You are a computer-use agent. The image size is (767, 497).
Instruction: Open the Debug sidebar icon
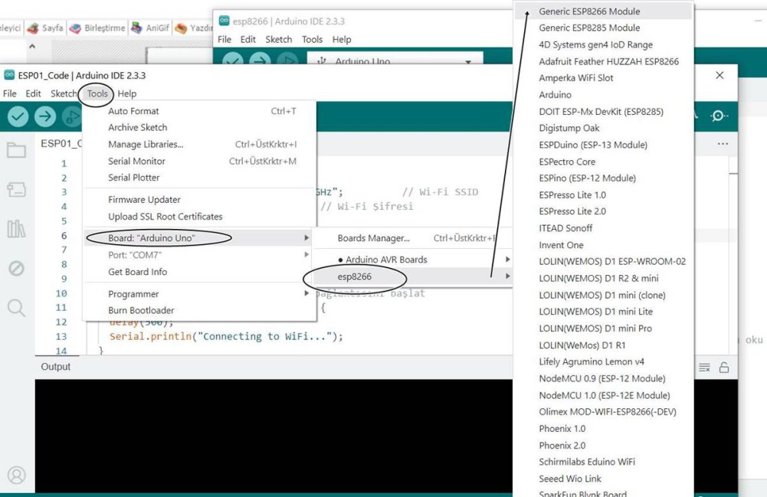coord(16,268)
